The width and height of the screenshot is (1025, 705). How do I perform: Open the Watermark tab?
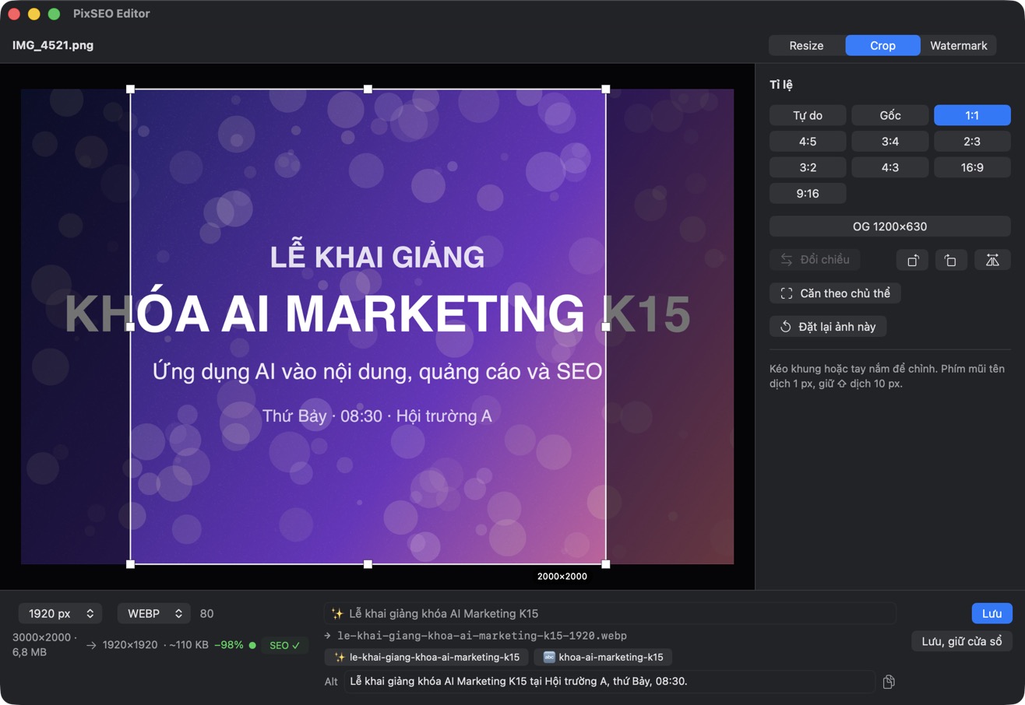pos(959,46)
